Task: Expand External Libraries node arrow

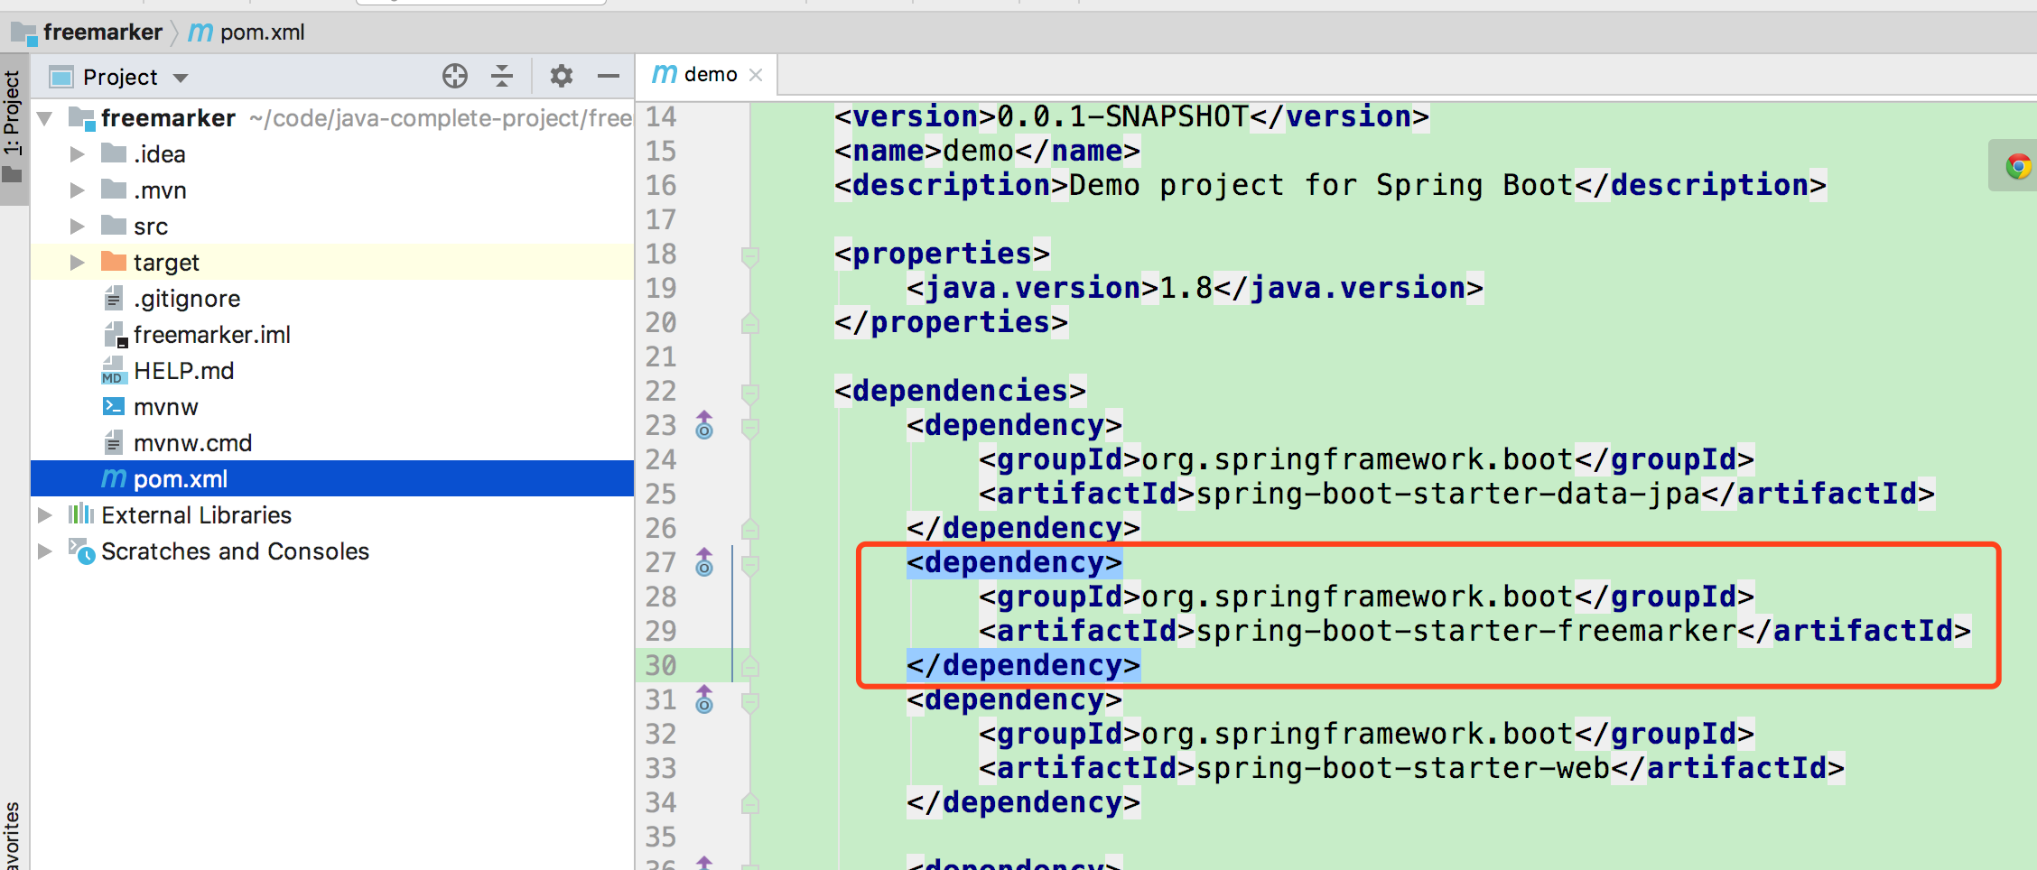Action: point(45,515)
